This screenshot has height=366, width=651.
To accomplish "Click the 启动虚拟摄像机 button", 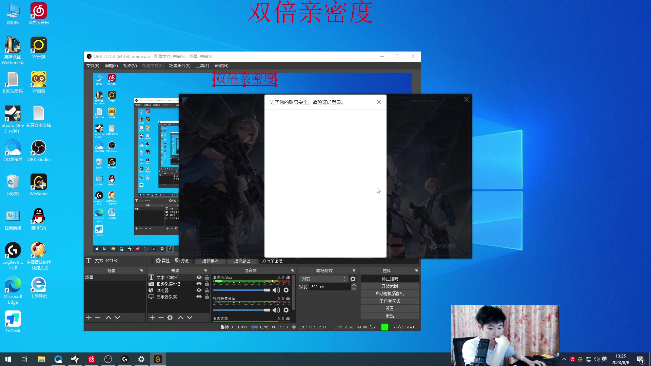I will pos(390,293).
